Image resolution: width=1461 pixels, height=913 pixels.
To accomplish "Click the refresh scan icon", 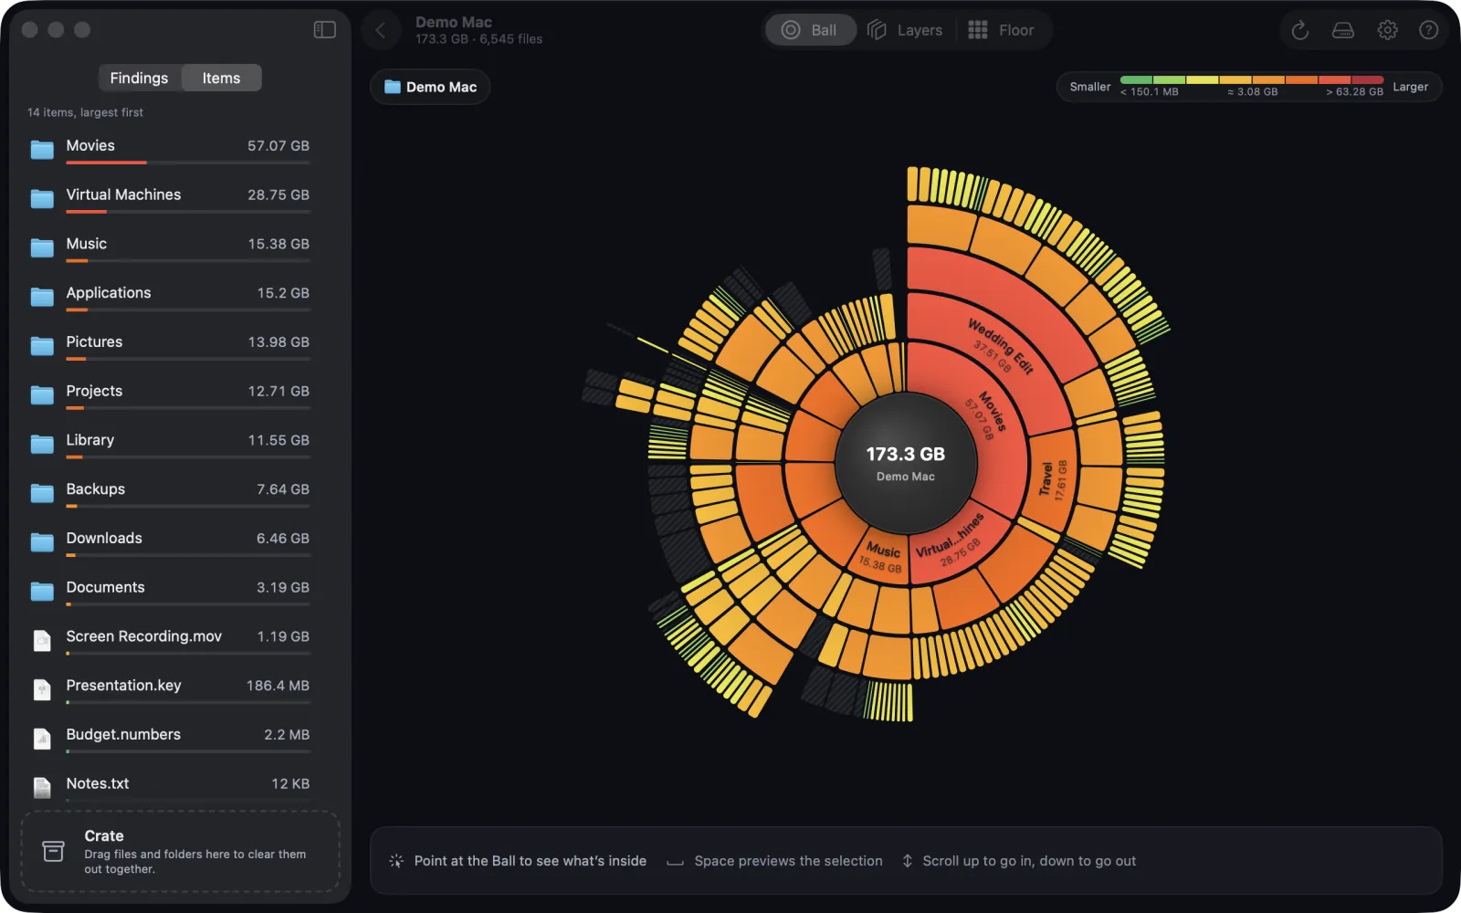I will click(x=1300, y=30).
